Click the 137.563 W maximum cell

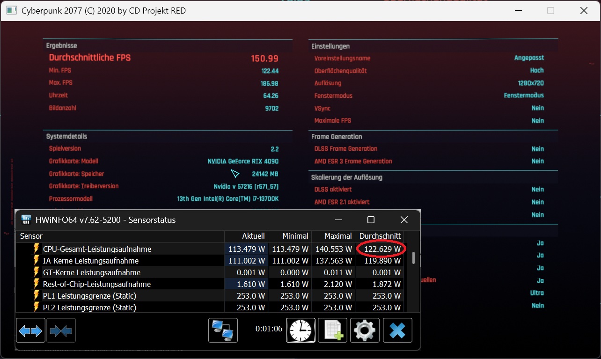click(x=333, y=260)
